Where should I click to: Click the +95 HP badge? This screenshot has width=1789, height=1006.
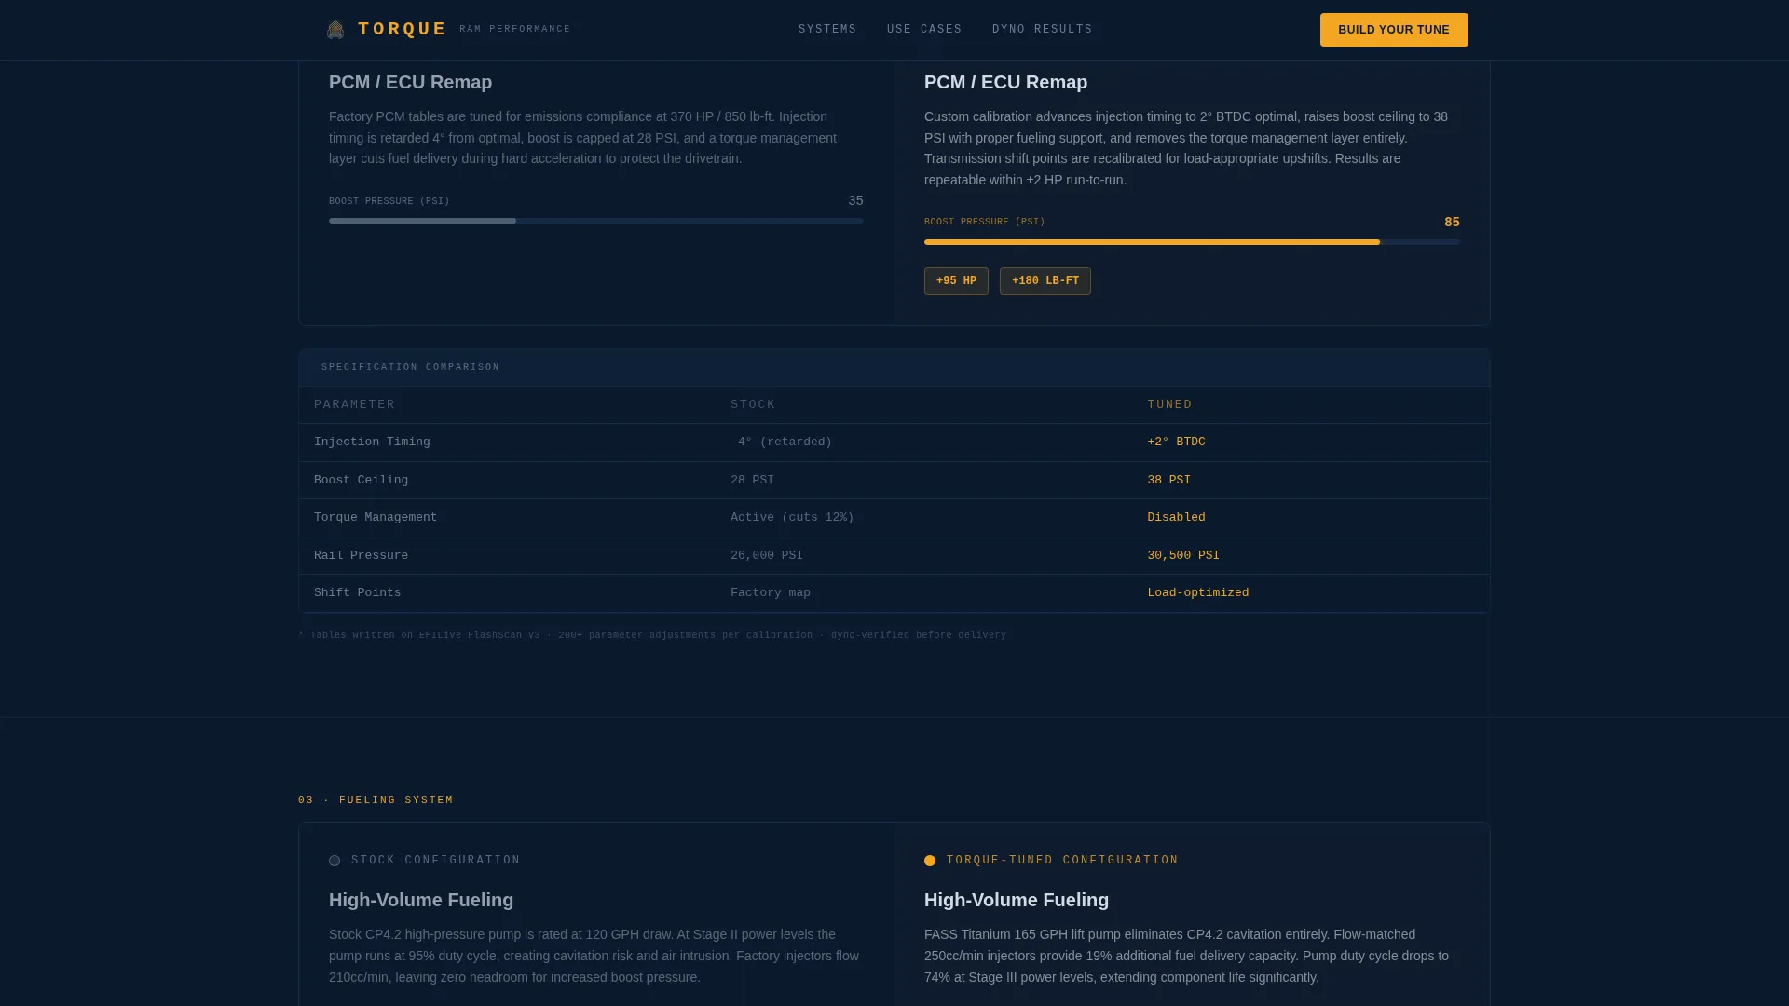coord(956,281)
